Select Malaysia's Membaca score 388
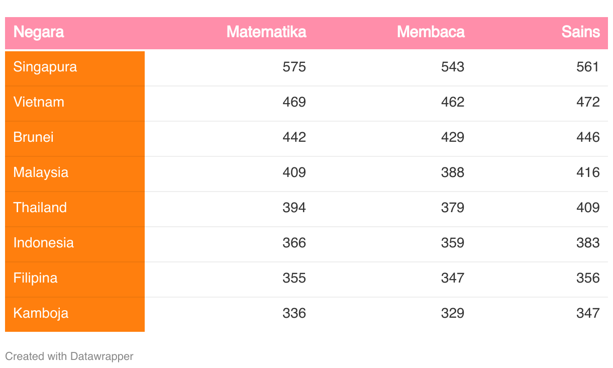Viewport: 613px width, 368px height. click(x=453, y=172)
